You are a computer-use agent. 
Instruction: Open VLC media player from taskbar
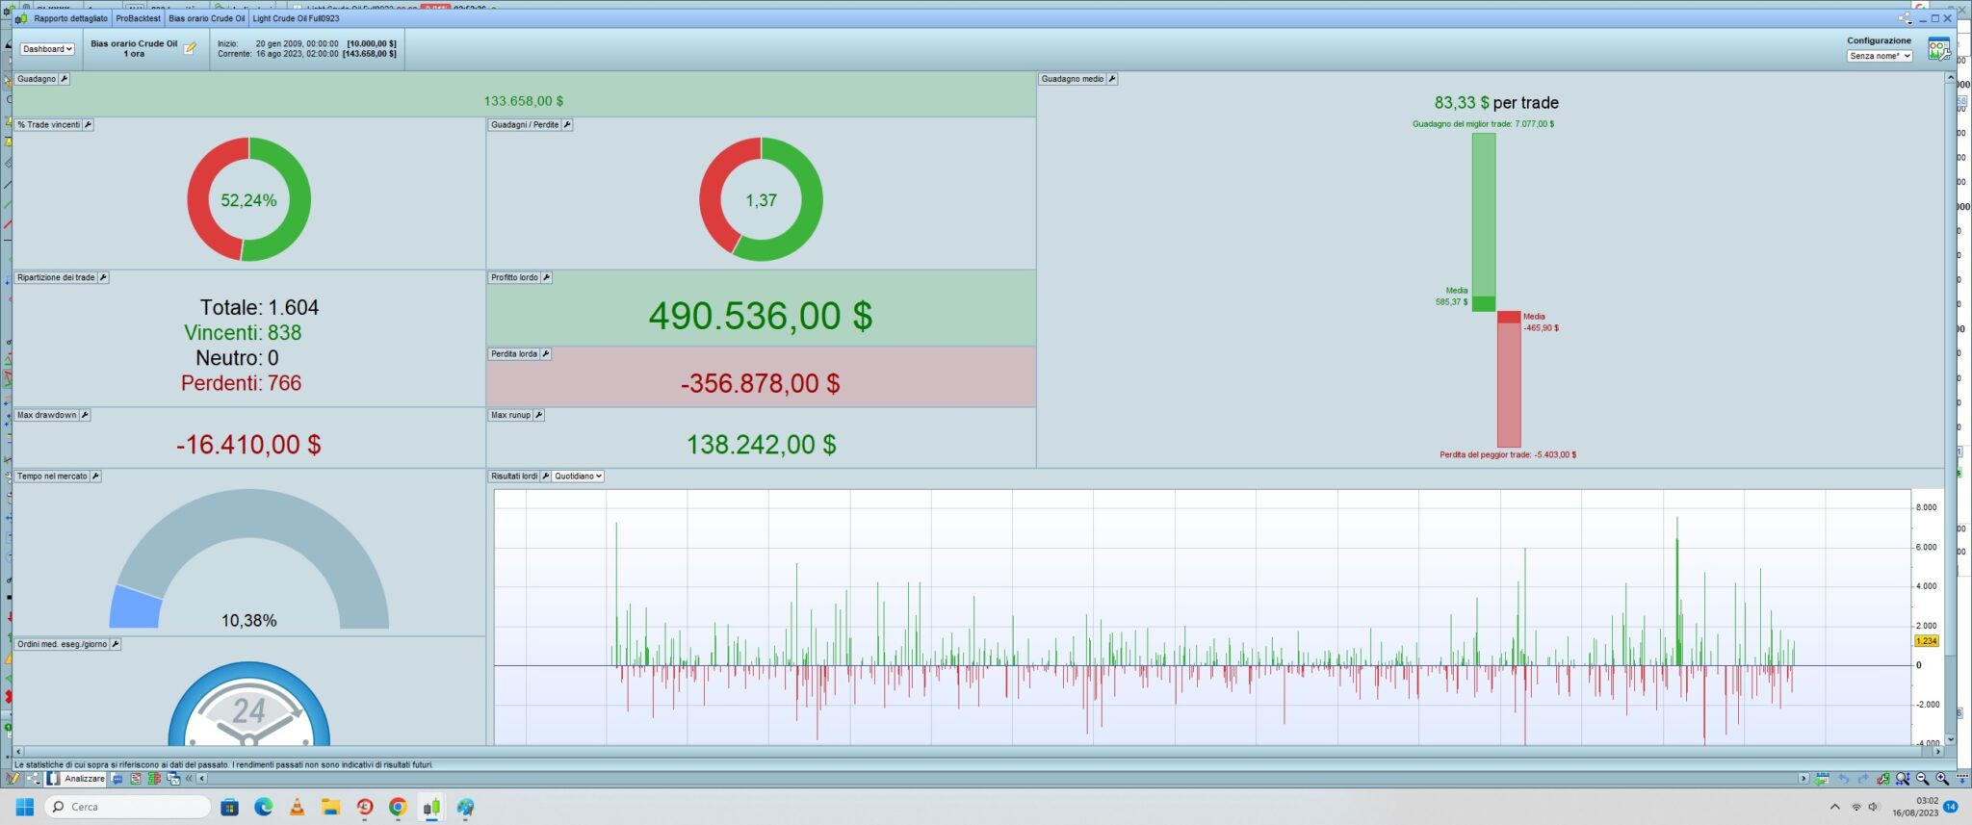[x=297, y=807]
